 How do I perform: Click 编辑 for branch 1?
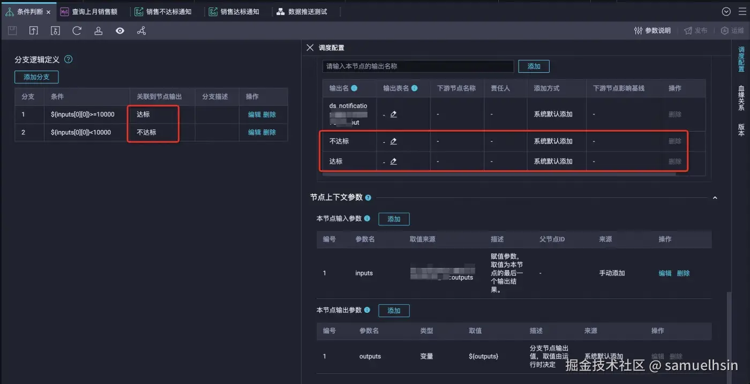tap(254, 114)
